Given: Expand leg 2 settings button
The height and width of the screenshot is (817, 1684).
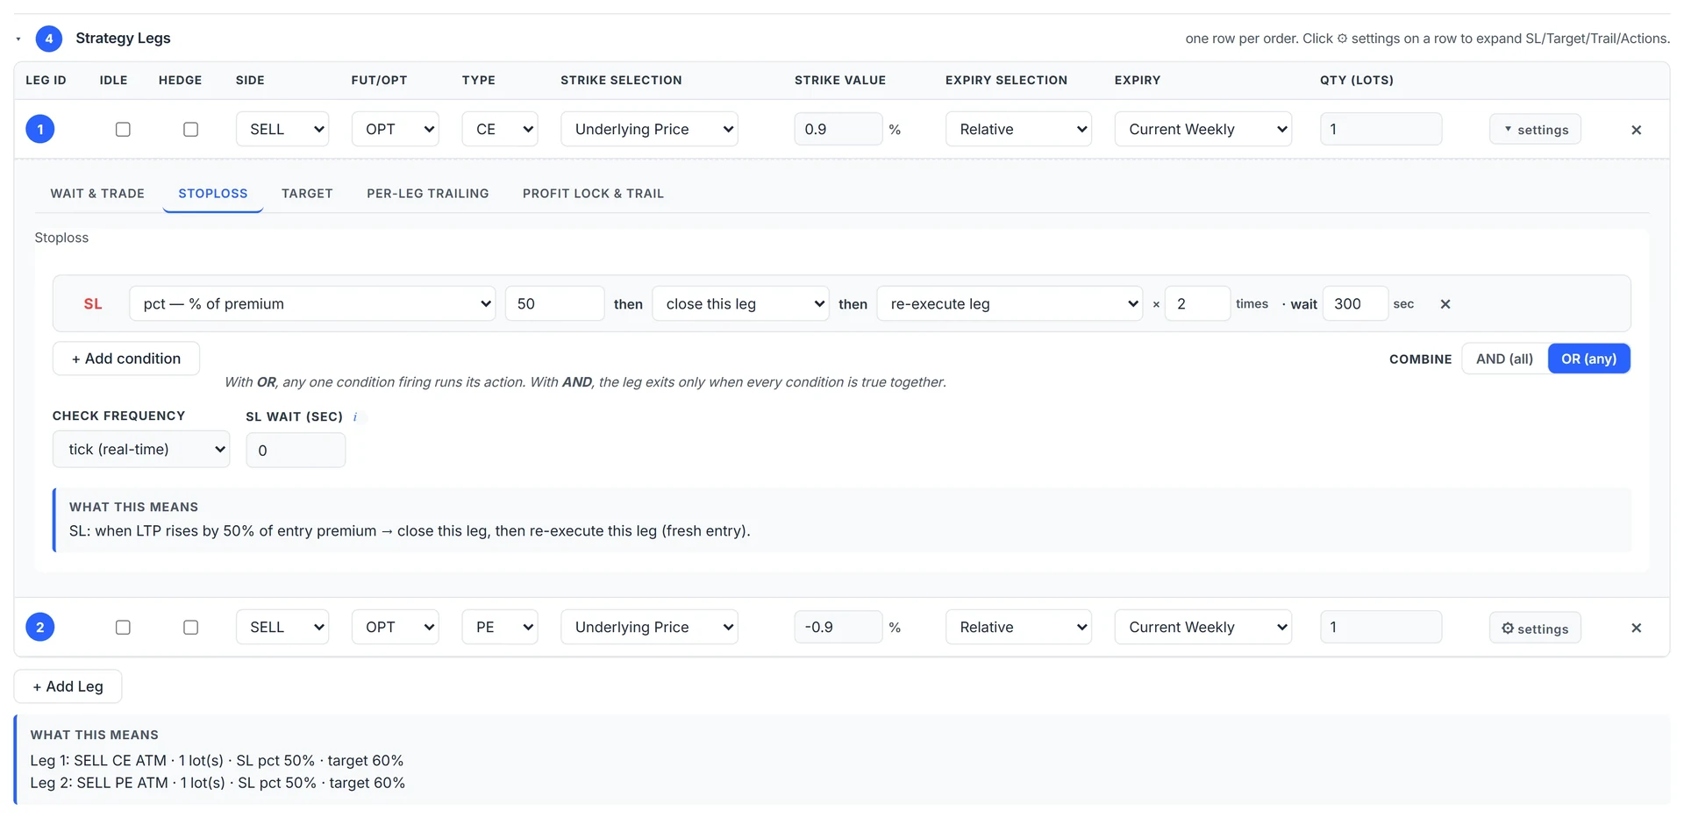Looking at the screenshot, I should (1535, 628).
